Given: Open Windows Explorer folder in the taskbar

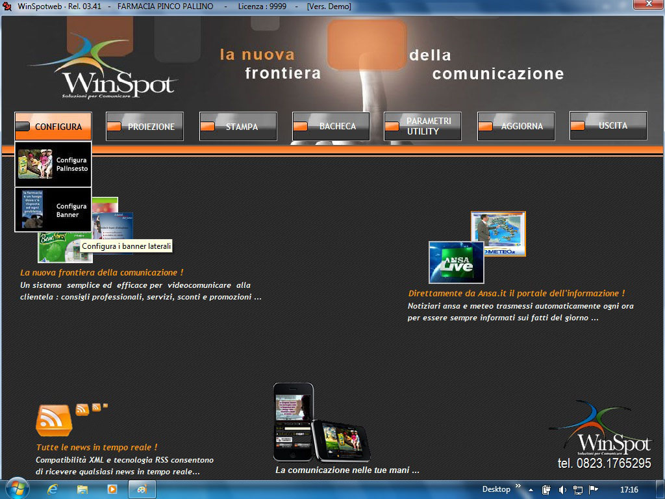Looking at the screenshot, I should pos(82,489).
